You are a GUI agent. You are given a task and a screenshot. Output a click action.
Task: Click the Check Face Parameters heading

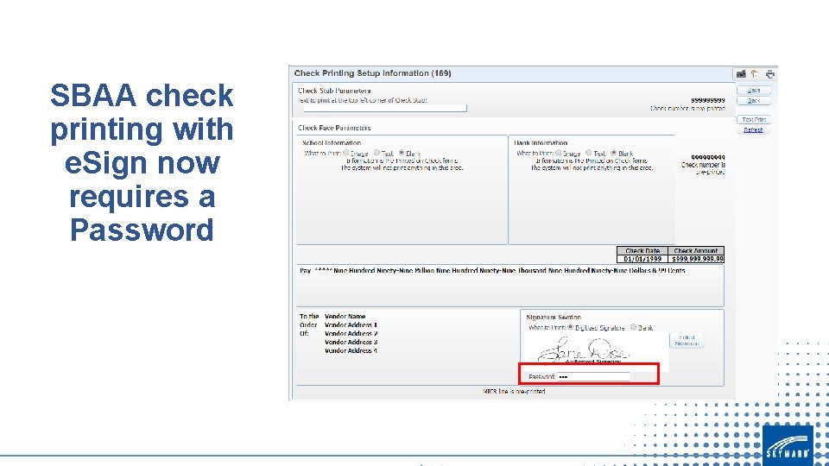coord(334,128)
